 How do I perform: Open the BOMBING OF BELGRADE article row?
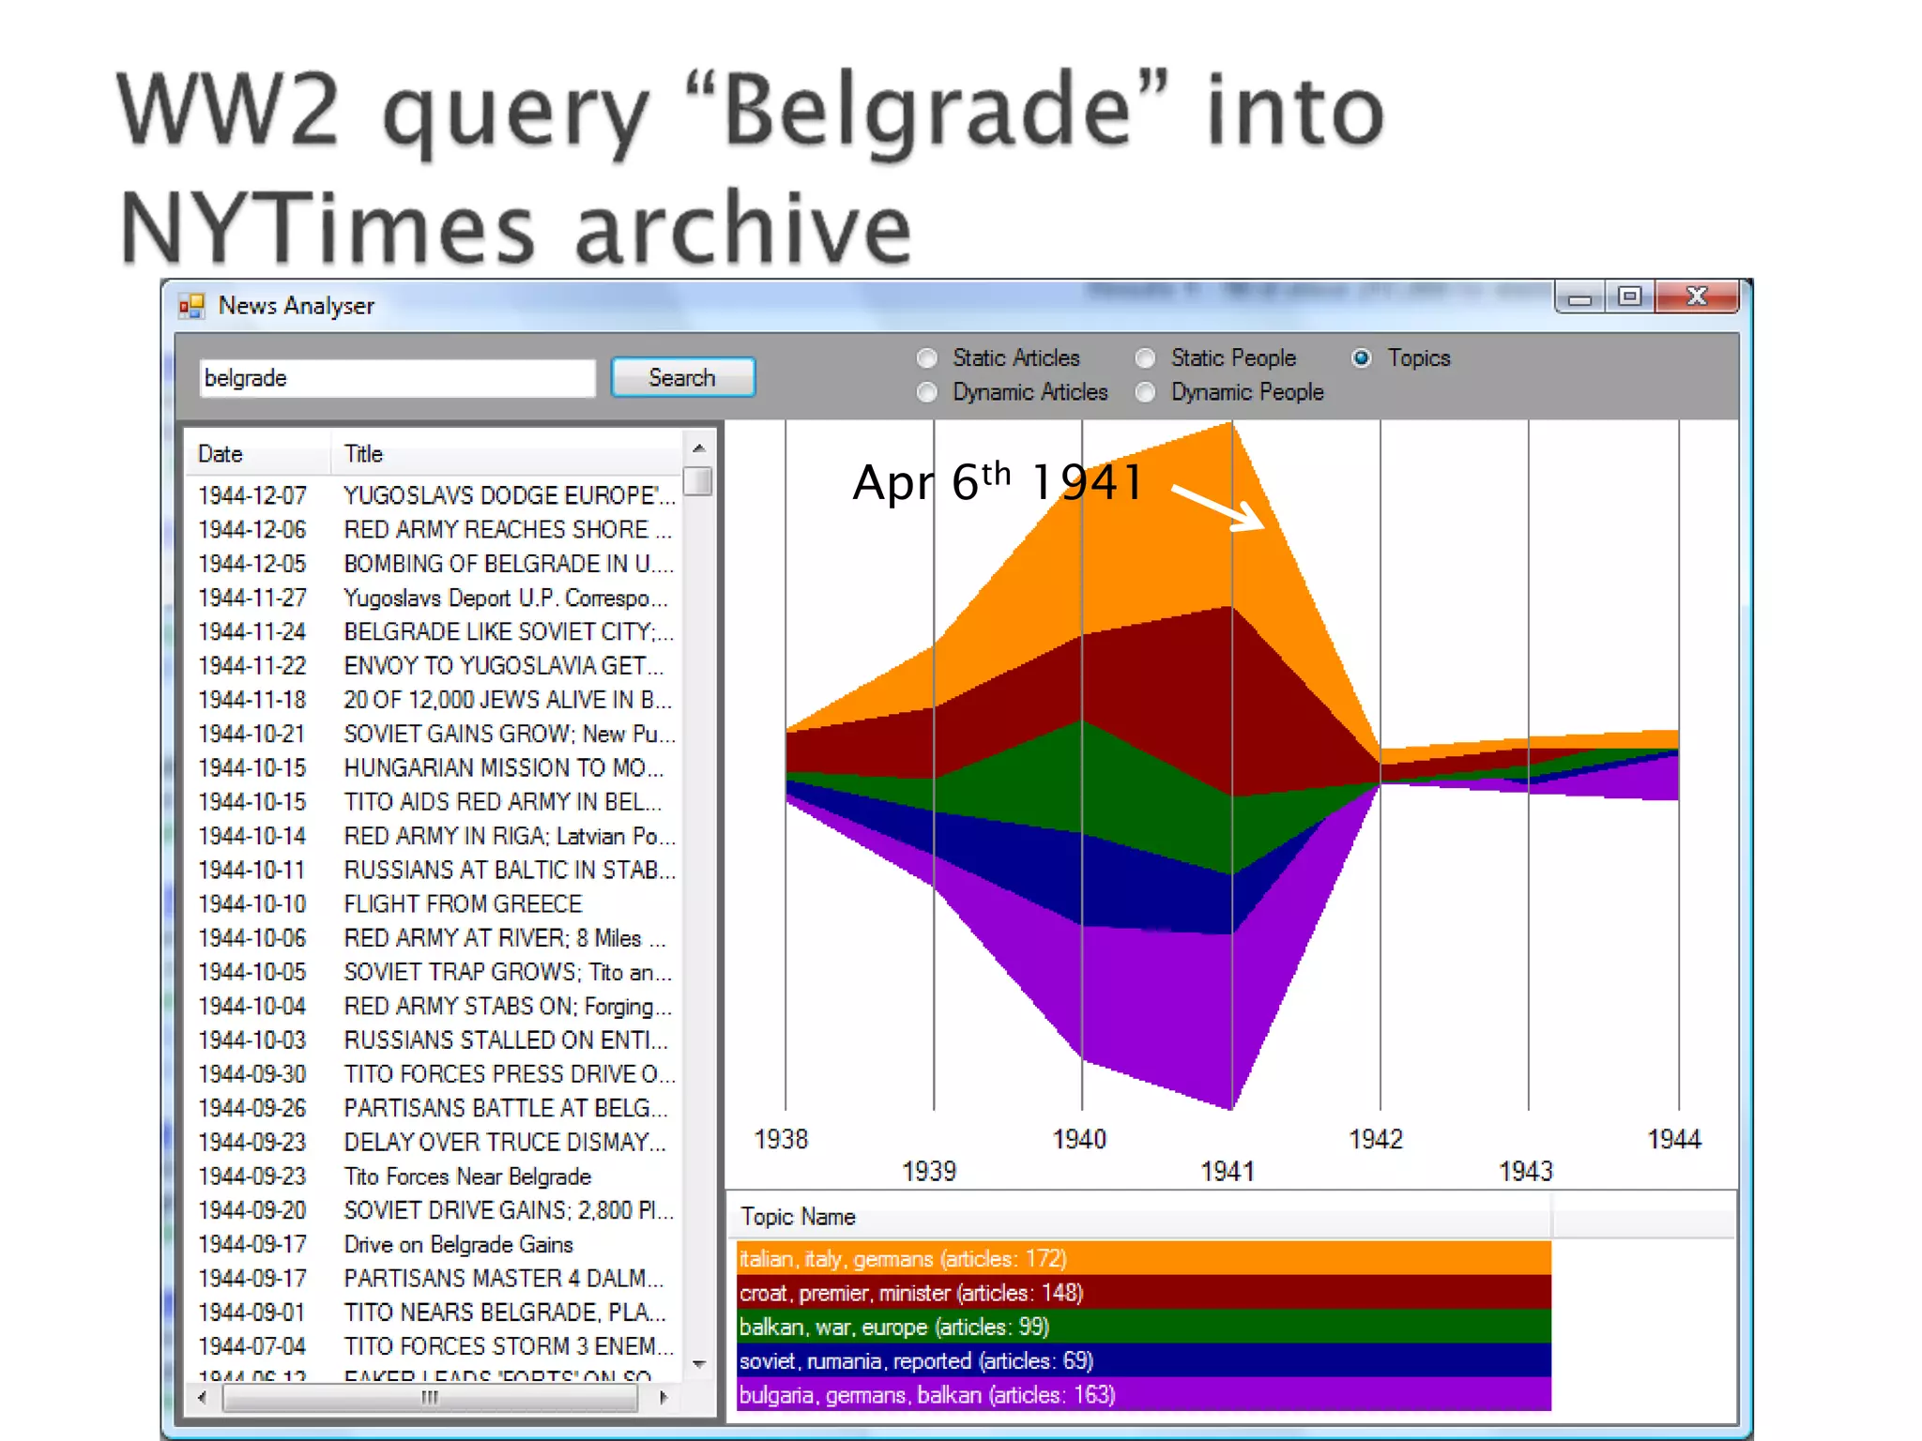pyautogui.click(x=507, y=564)
